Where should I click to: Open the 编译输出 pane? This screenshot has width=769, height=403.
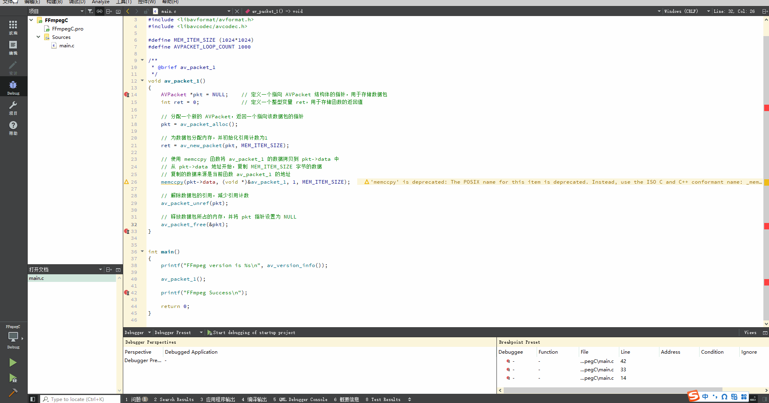(x=254, y=399)
